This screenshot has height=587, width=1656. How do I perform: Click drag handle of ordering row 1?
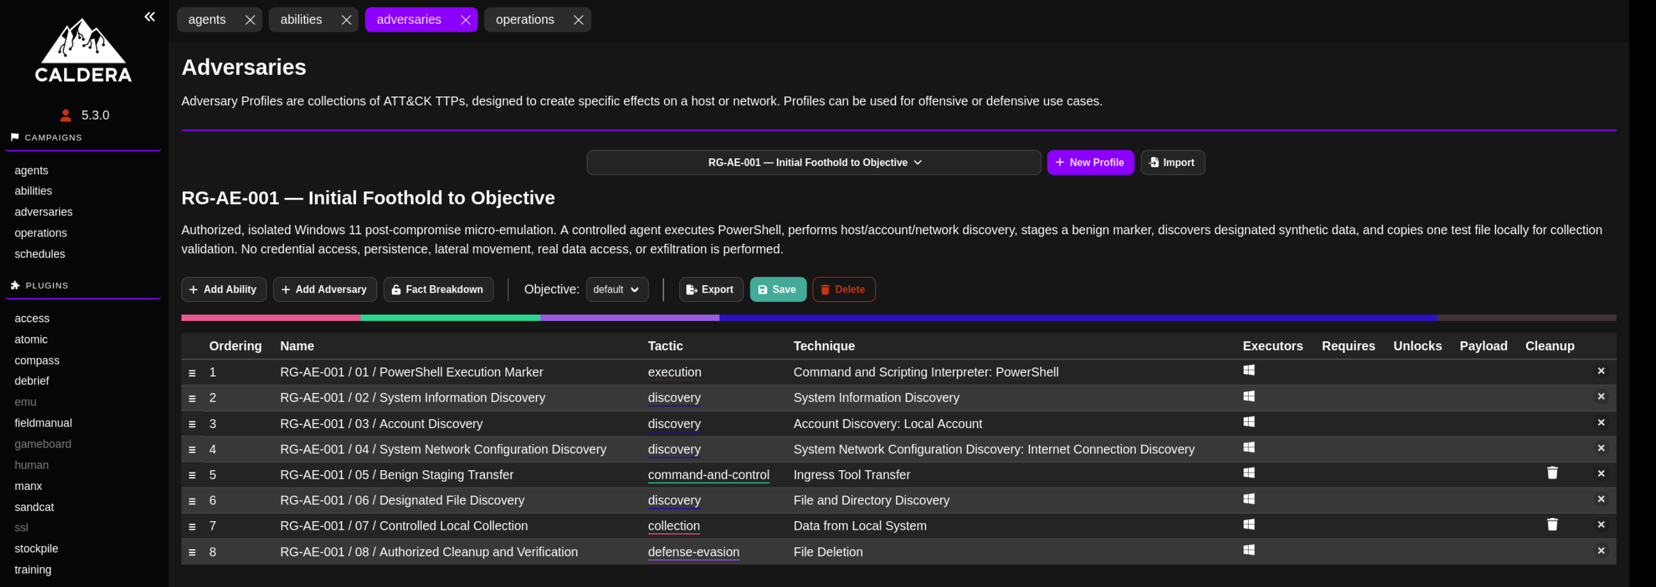(x=192, y=373)
